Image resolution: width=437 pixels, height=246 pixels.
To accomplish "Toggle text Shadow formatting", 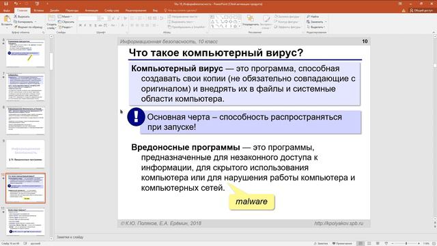I will click(95, 25).
